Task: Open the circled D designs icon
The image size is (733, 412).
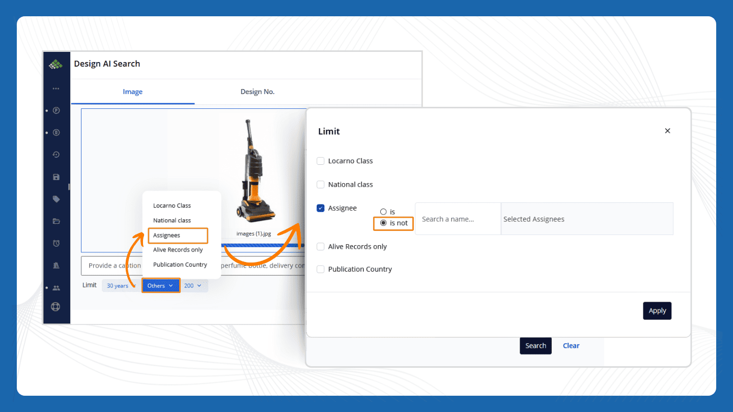Action: [57, 133]
